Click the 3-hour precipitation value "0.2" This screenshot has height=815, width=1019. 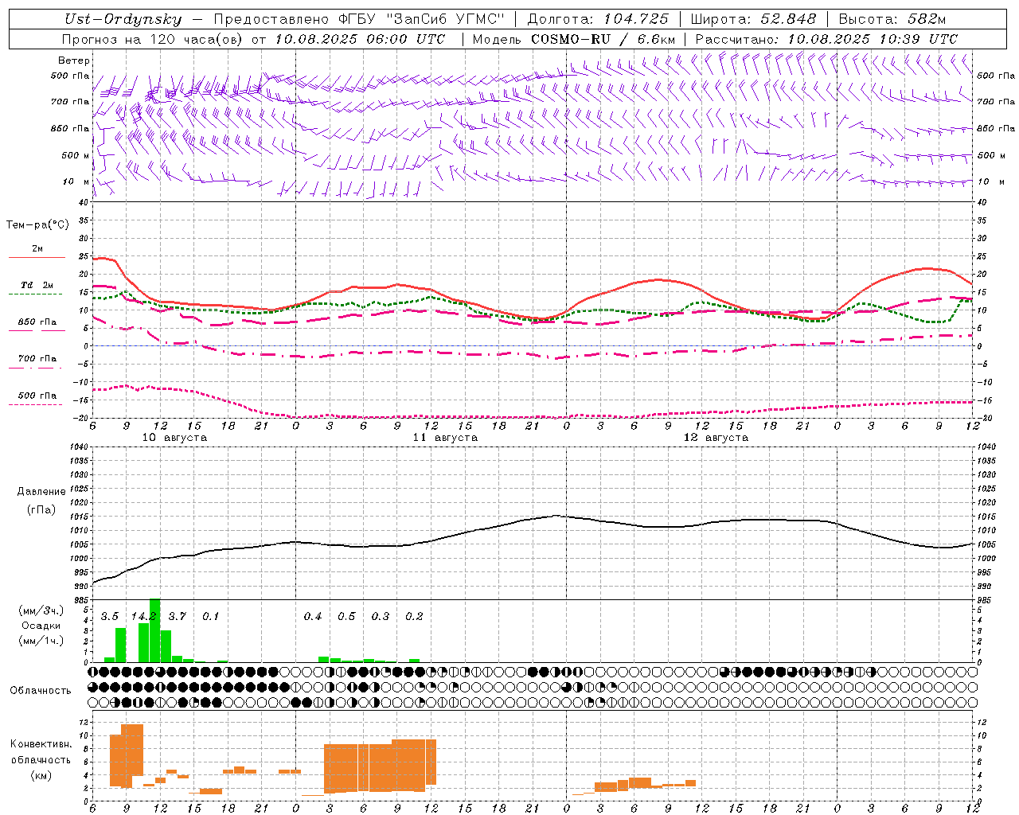(x=414, y=616)
